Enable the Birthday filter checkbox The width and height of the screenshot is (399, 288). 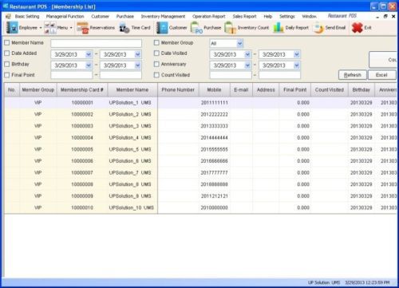[x=7, y=64]
